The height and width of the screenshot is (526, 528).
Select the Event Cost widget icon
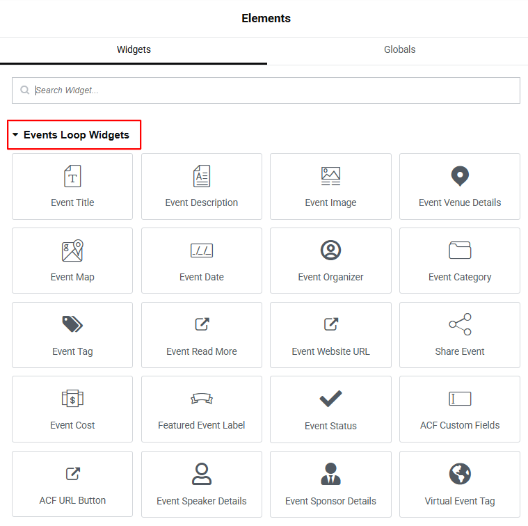[72, 399]
